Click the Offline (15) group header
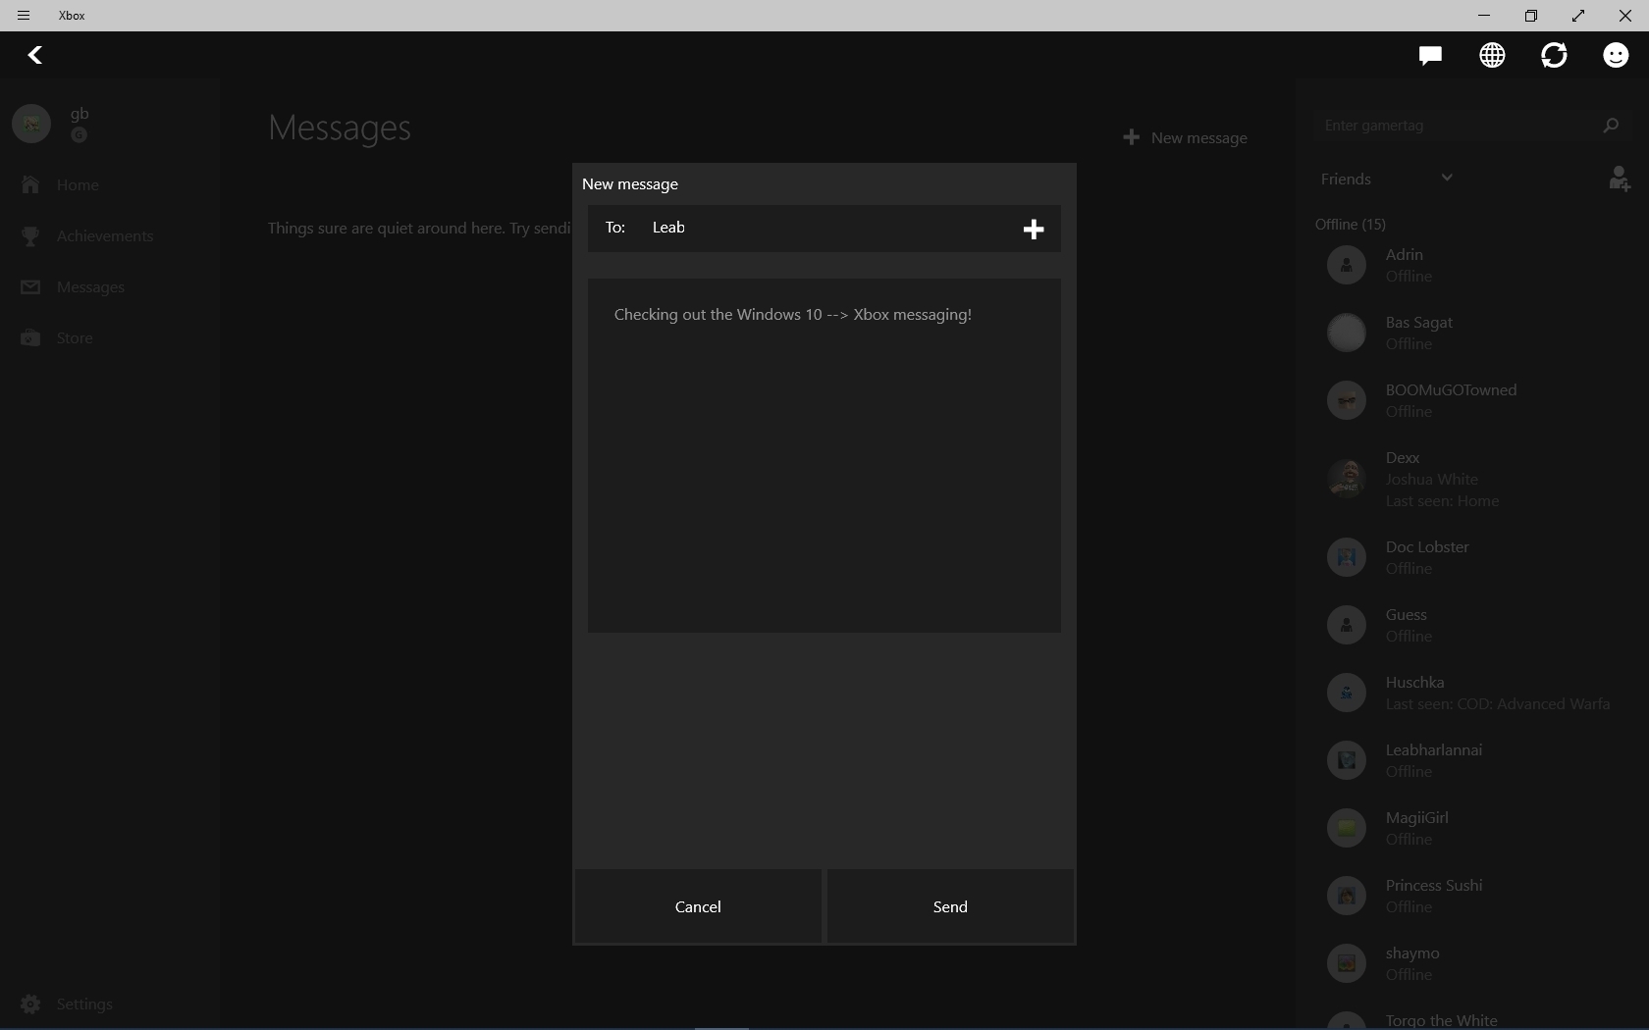1649x1030 pixels. (x=1351, y=224)
